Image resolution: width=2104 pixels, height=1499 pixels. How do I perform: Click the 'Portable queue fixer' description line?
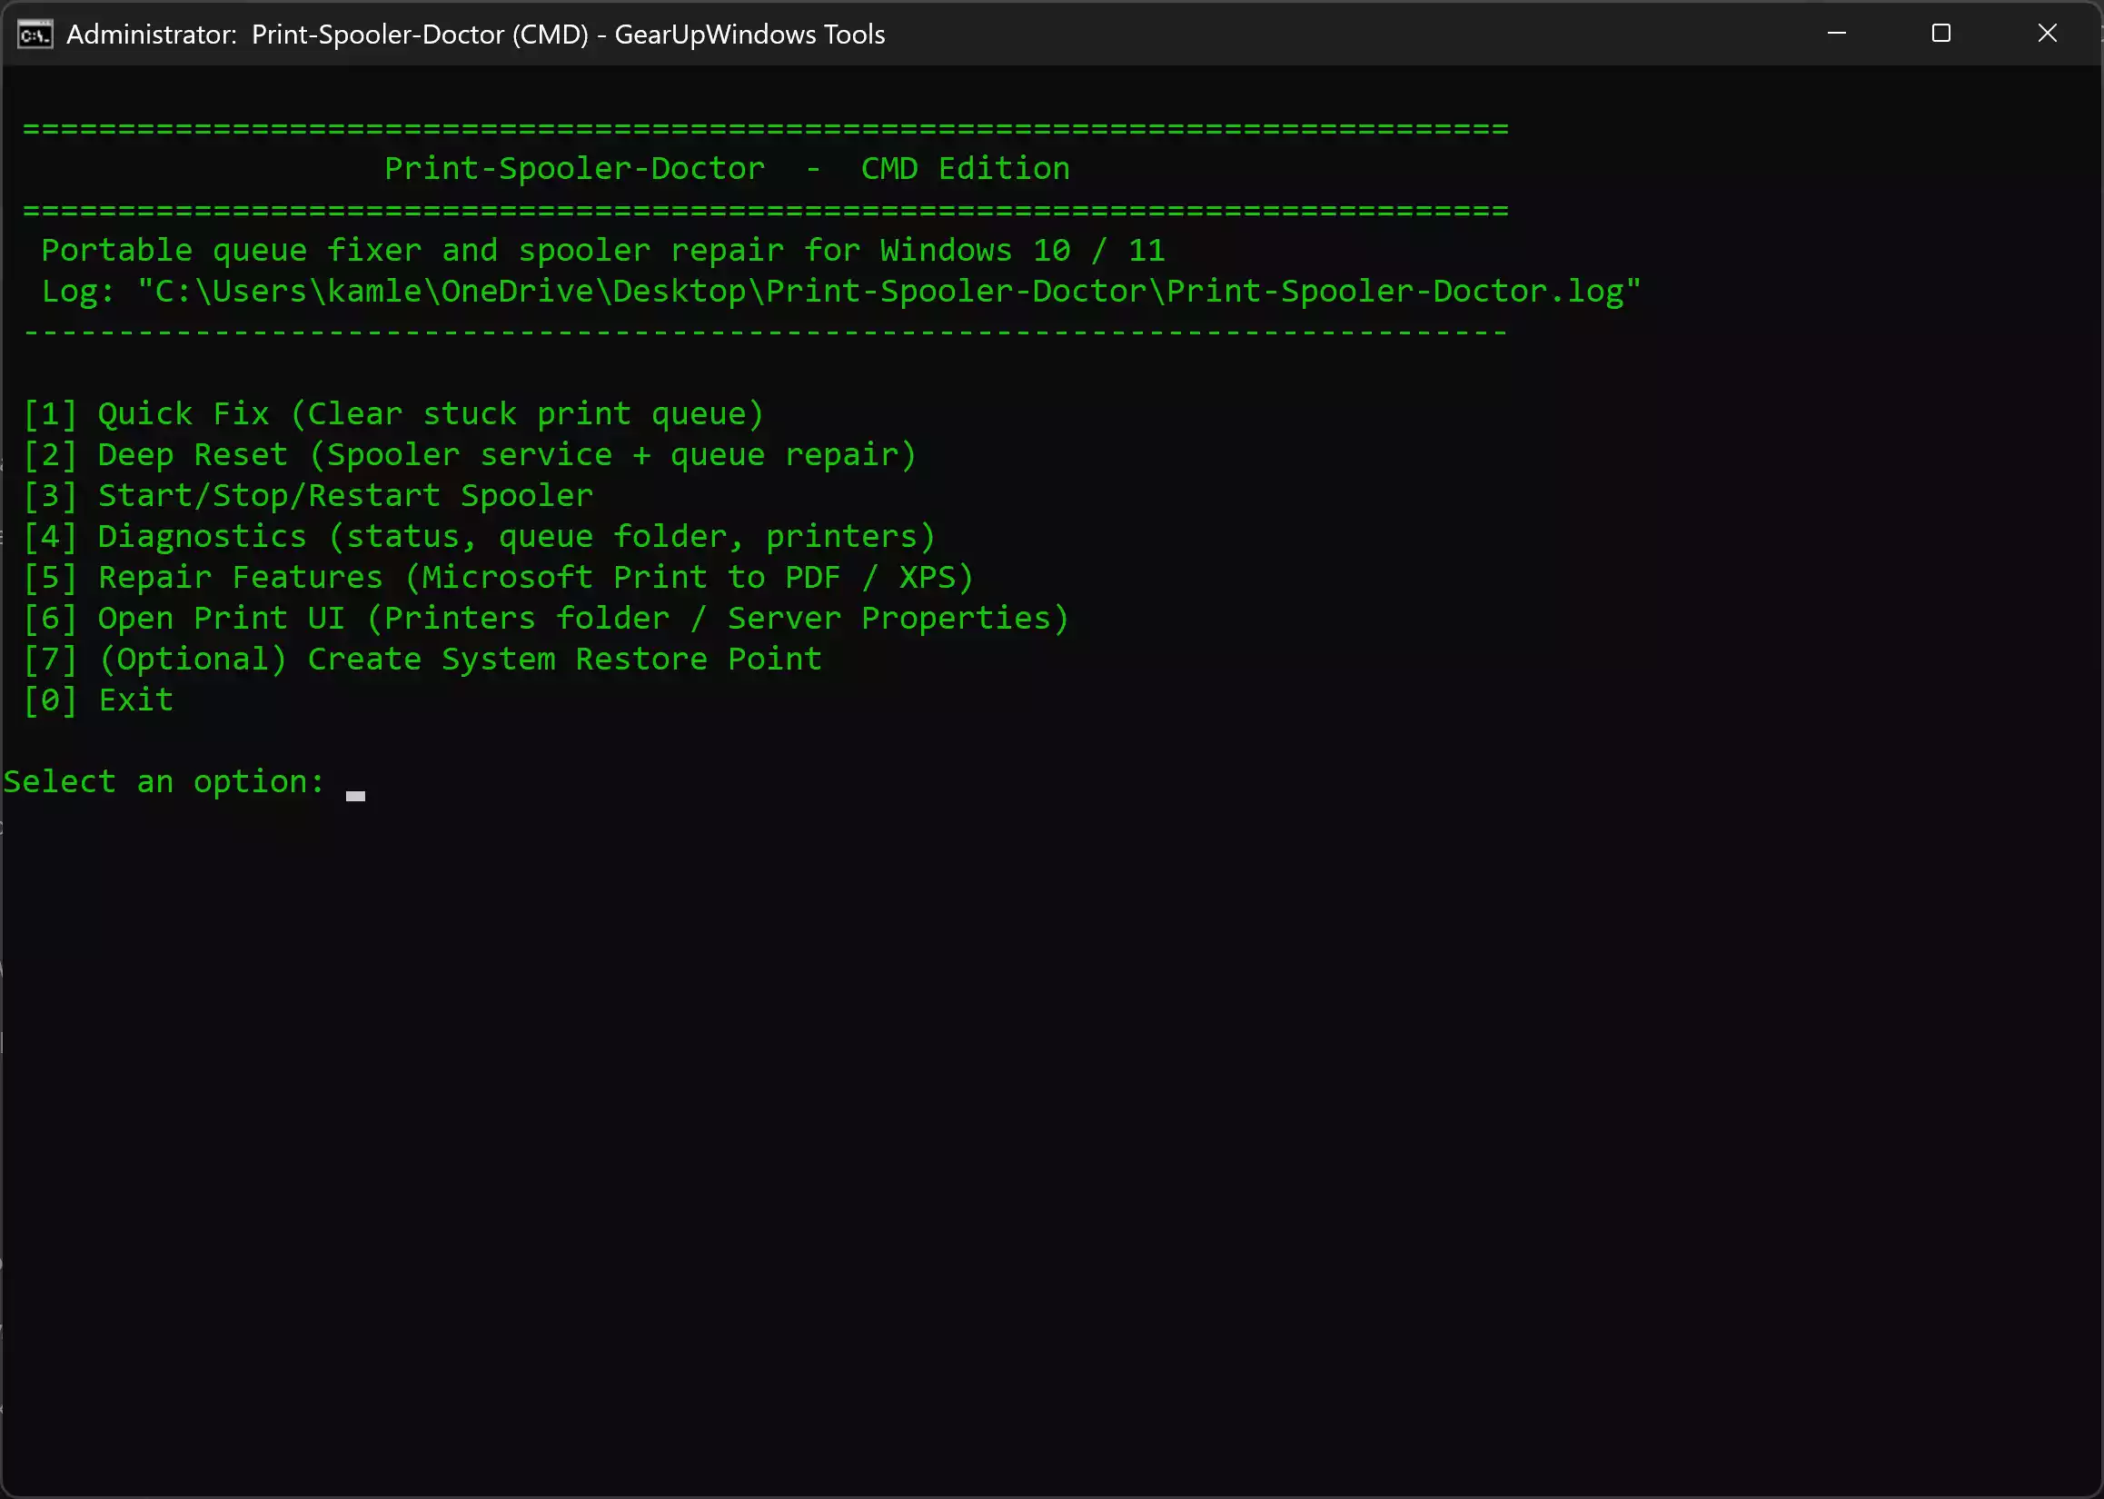[x=602, y=250]
